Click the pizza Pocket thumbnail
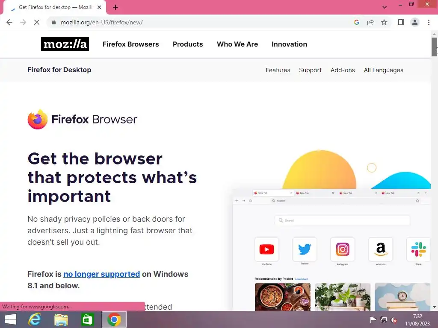438x328 pixels. (x=282, y=297)
